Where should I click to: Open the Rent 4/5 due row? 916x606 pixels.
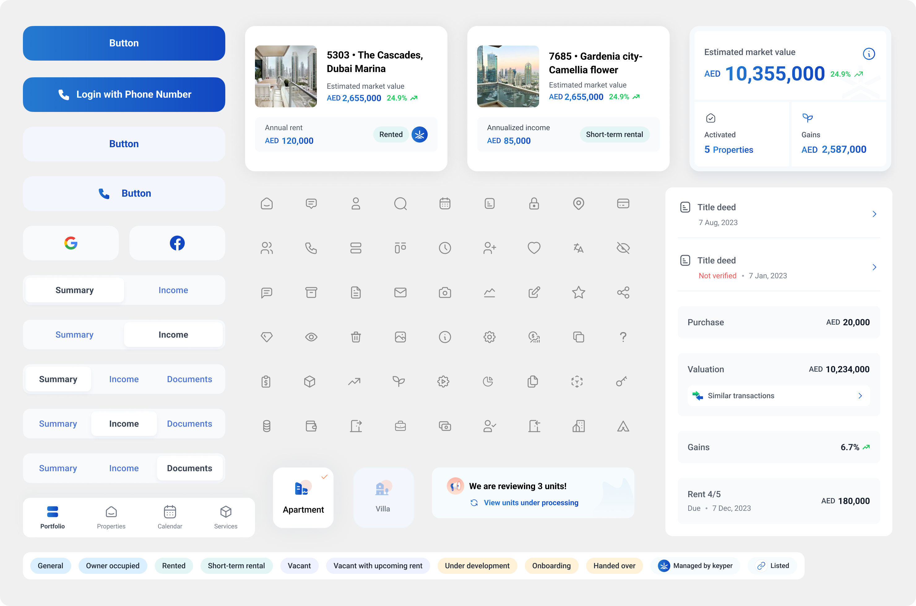(x=779, y=501)
